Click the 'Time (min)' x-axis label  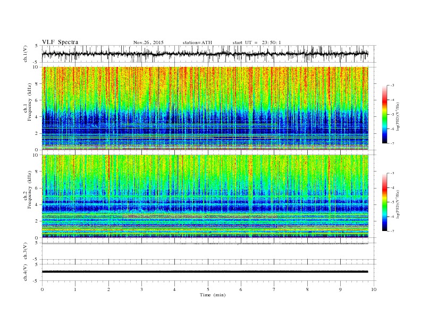click(213, 295)
